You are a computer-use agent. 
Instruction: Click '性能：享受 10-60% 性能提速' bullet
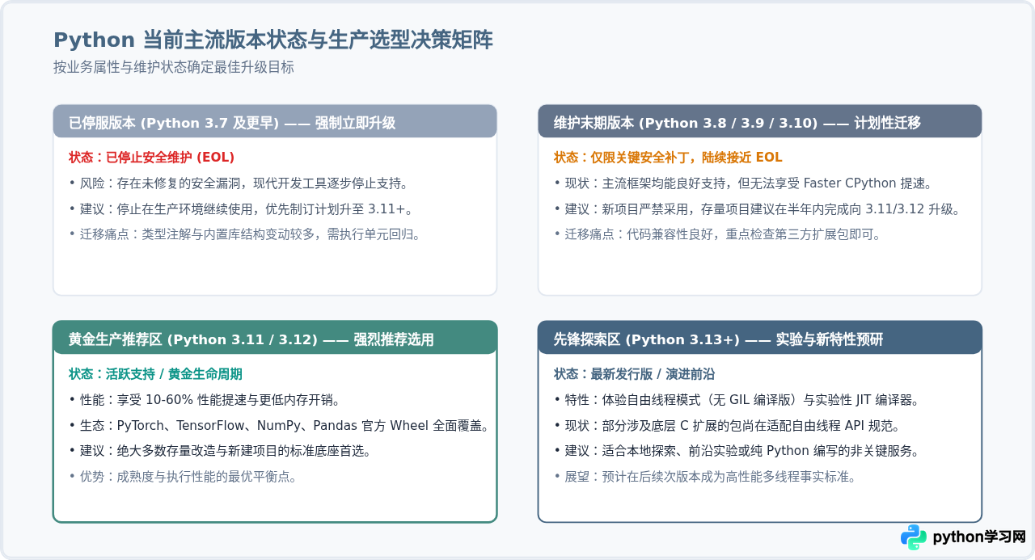(205, 400)
